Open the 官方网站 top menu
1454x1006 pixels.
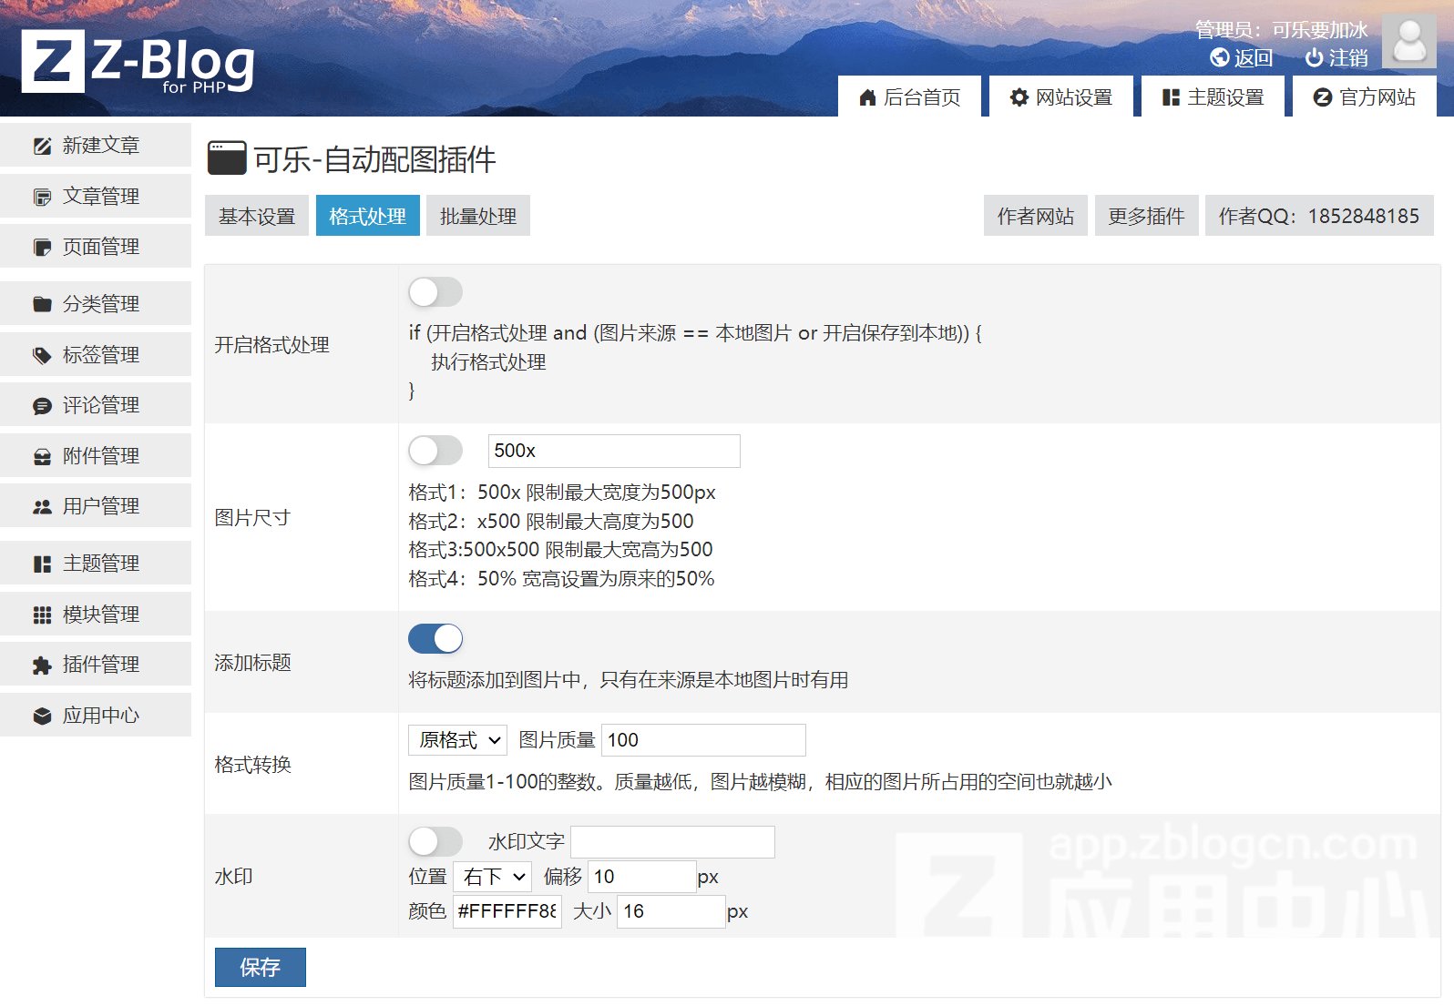coord(1365,97)
